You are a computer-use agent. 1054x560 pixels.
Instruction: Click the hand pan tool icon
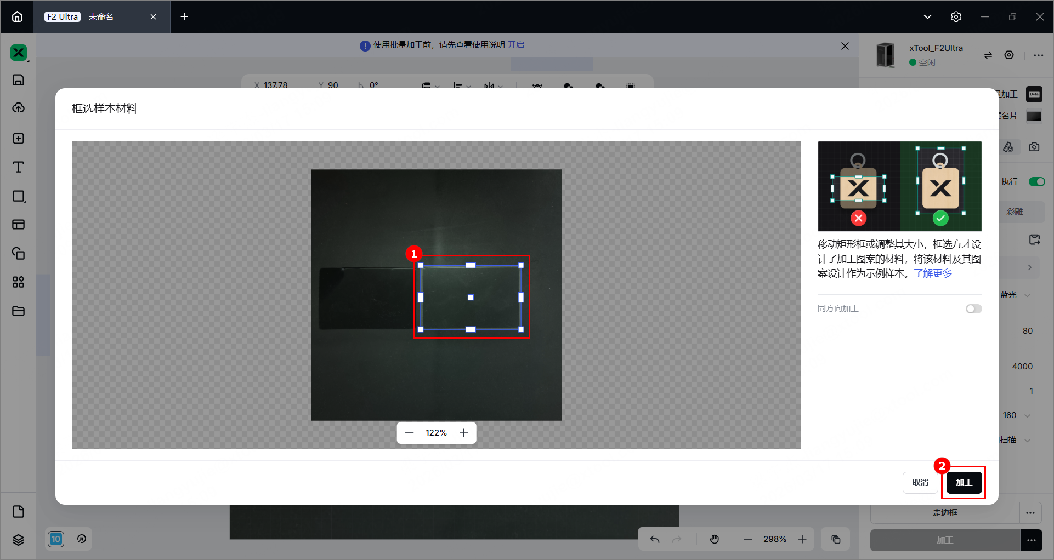coord(714,539)
